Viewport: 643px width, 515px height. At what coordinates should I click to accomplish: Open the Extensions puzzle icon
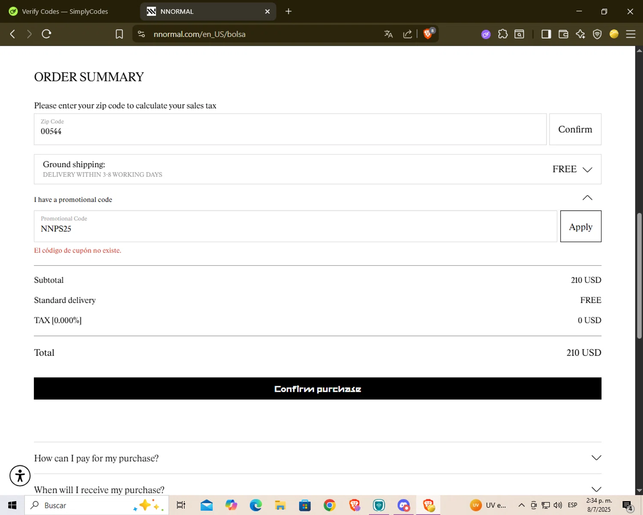pyautogui.click(x=503, y=34)
